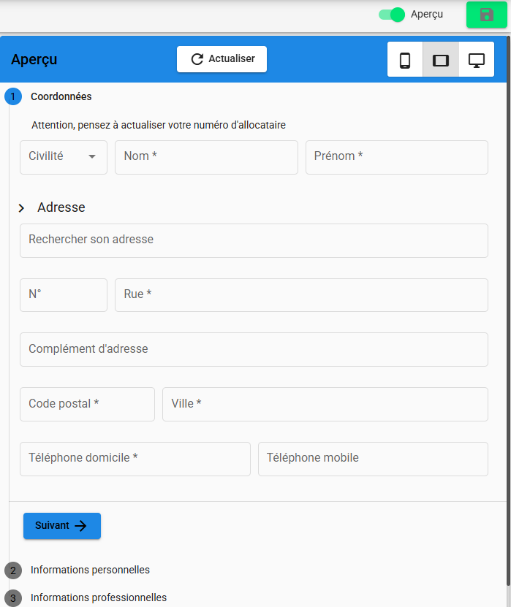Open the Informations personnelles step
Screen dimensions: 511x607
pyautogui.click(x=90, y=570)
